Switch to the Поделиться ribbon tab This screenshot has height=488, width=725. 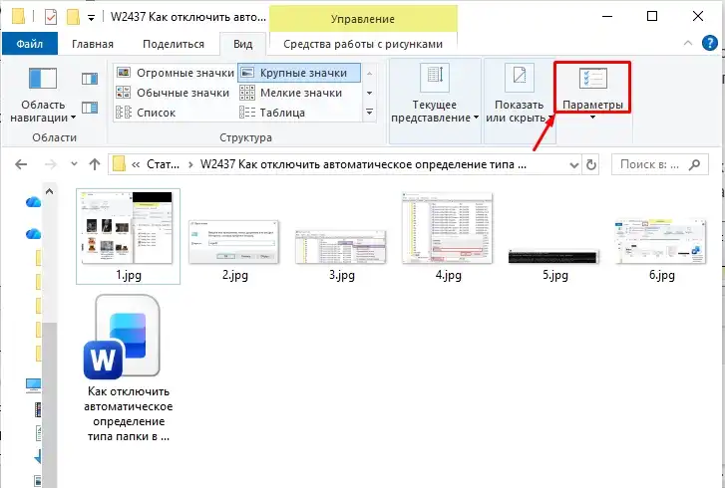pos(174,44)
